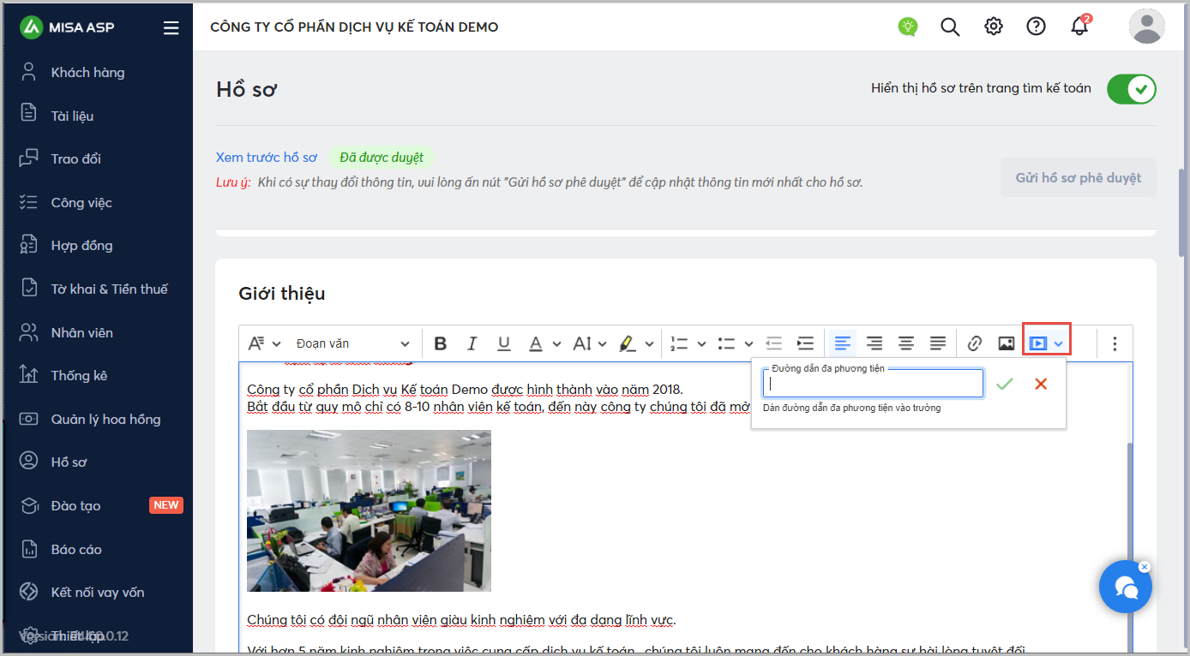Image resolution: width=1190 pixels, height=656 pixels.
Task: Open the search magnifier in header
Action: [x=950, y=27]
